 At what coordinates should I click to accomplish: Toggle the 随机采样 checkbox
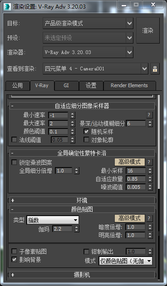(86, 132)
